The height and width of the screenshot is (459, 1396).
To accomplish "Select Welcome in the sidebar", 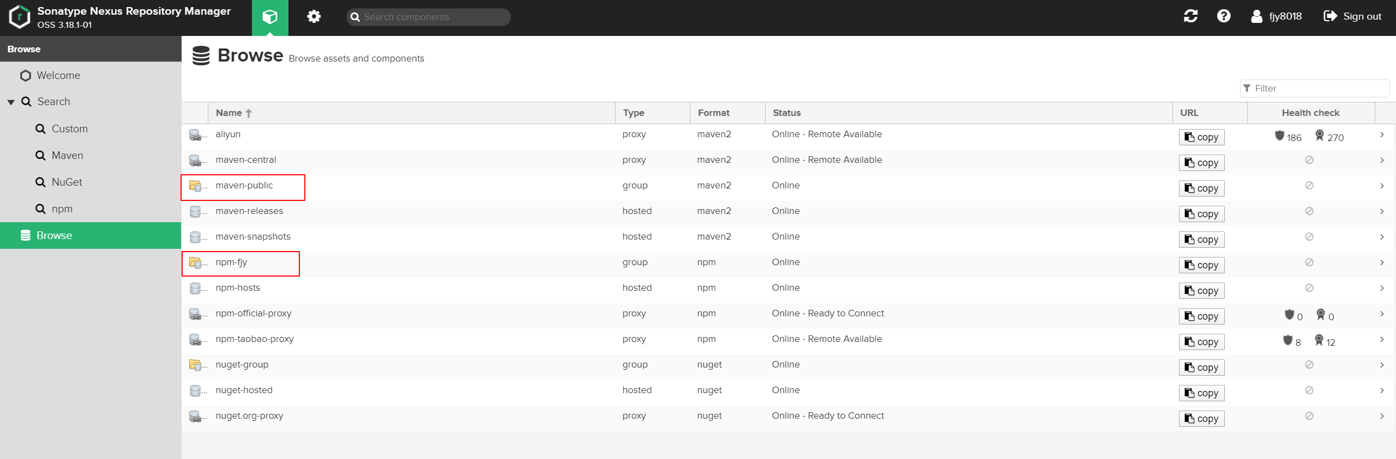I will click(58, 76).
